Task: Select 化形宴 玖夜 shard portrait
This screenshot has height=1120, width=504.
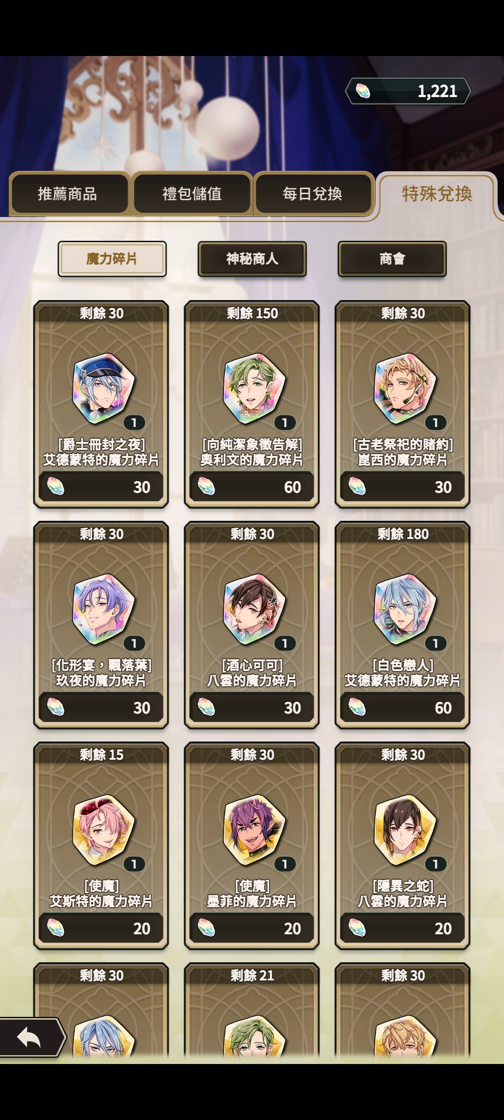Action: (103, 609)
